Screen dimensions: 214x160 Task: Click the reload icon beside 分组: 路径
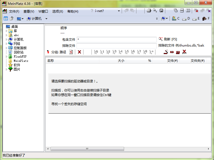click(71, 52)
